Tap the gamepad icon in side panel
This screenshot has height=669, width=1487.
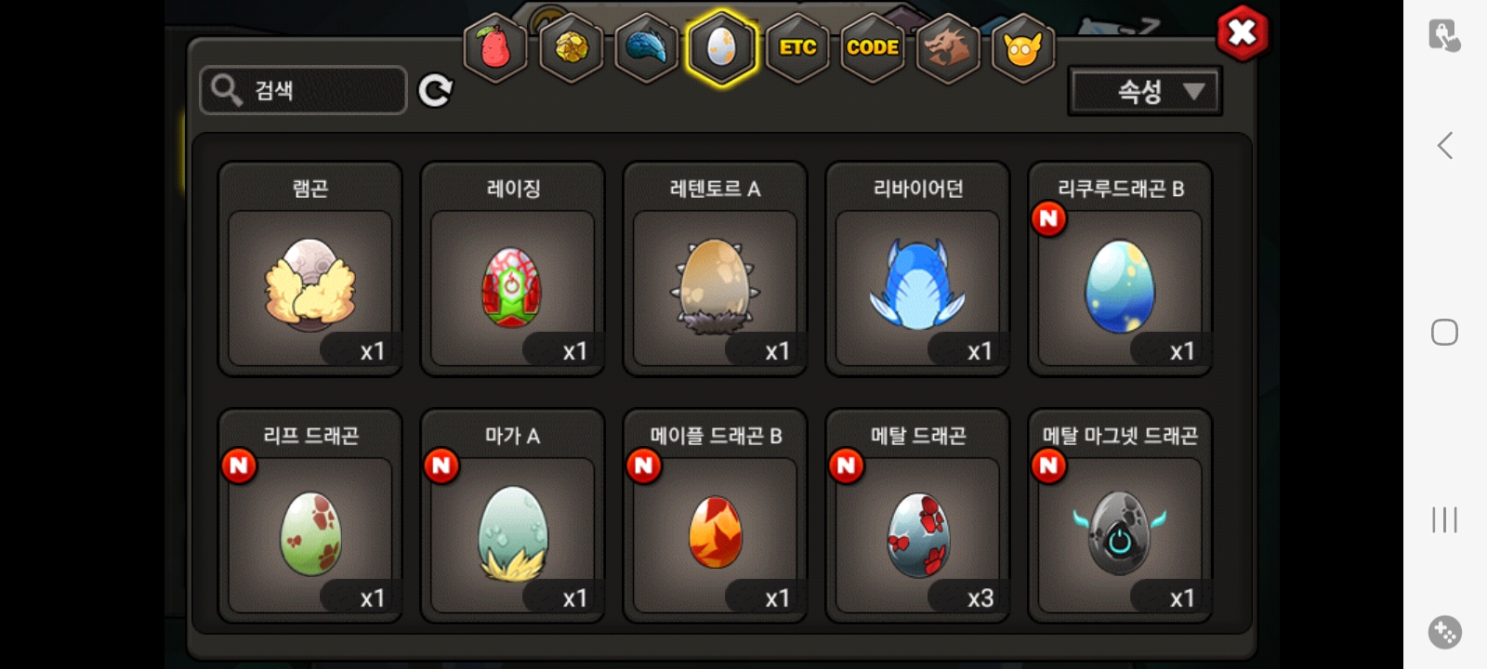pos(1445,633)
